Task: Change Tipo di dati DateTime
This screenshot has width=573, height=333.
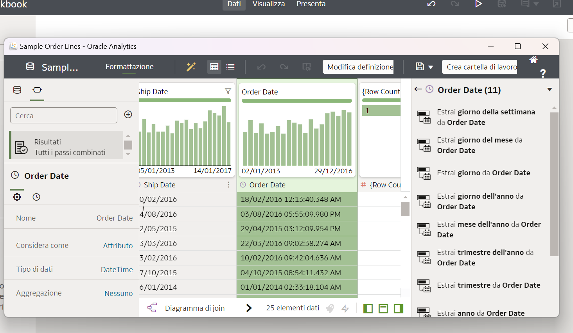Action: pos(117,269)
